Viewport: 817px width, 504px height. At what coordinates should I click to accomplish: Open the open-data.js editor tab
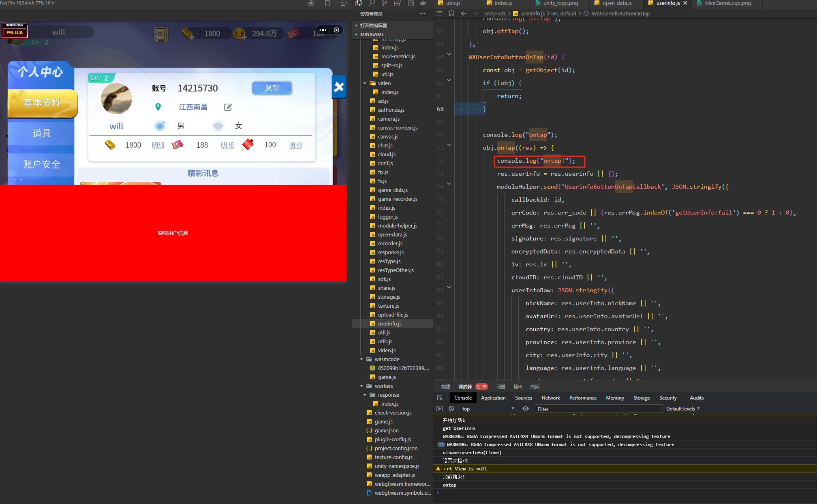click(617, 3)
